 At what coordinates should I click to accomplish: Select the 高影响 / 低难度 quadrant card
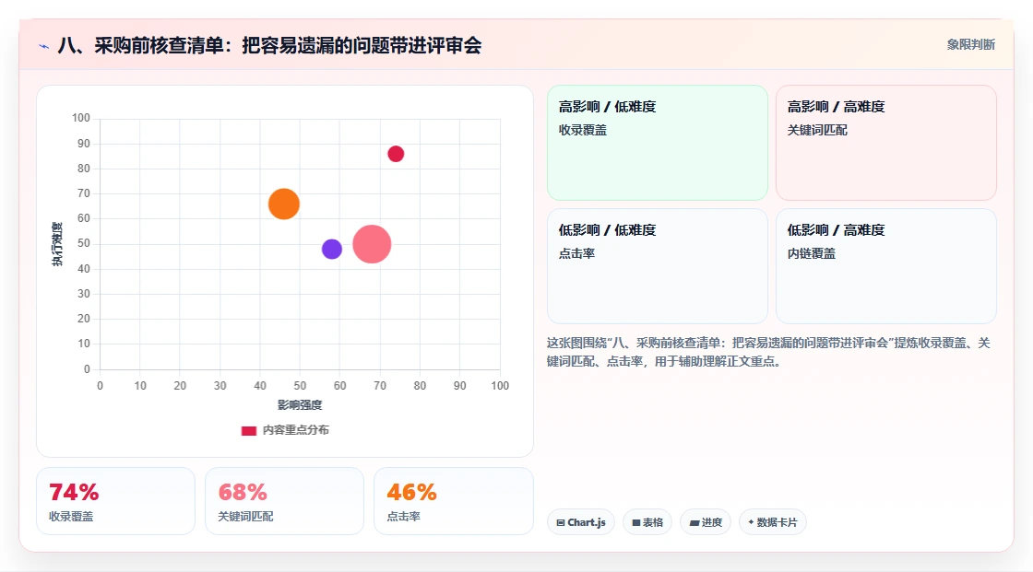658,143
